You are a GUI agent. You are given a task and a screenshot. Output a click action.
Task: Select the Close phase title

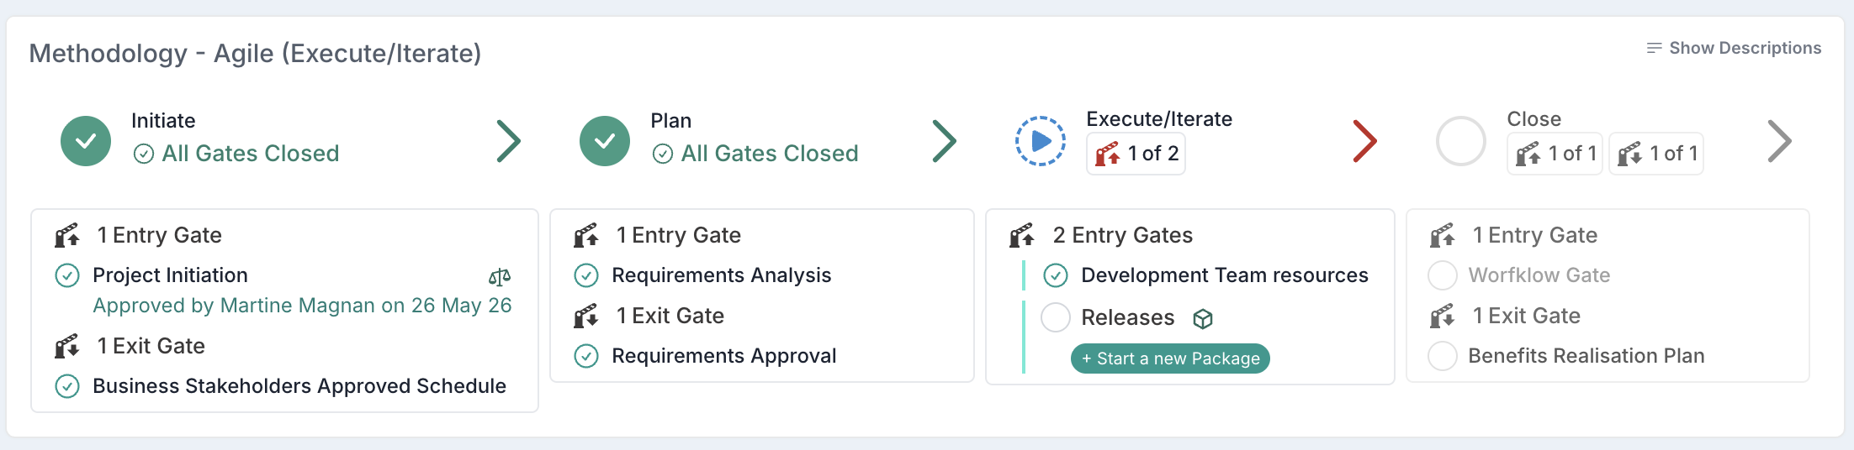(x=1534, y=119)
